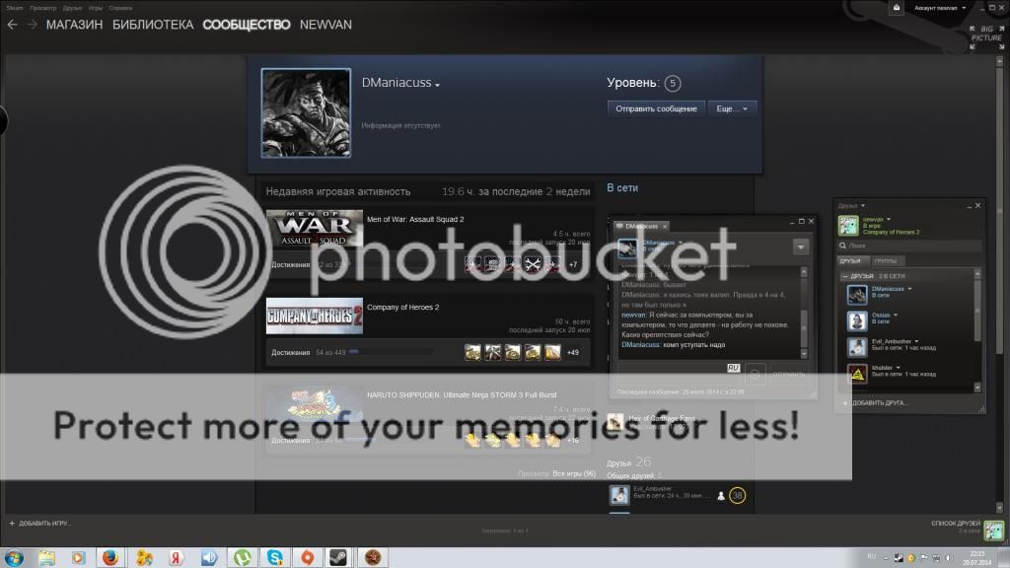Open the Windows Start menu

click(x=14, y=557)
